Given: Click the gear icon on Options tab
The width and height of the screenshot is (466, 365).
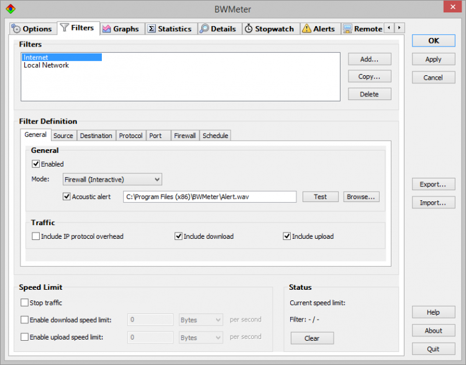Looking at the screenshot, I should 16,29.
